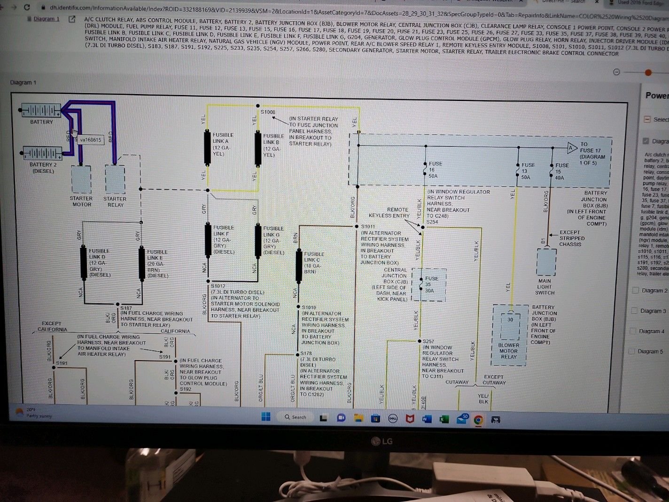Enable the Diagram 2 checkbox
This screenshot has width=669, height=502.
636,290
